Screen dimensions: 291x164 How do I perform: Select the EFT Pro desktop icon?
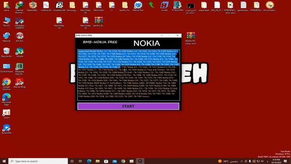[x=20, y=37]
